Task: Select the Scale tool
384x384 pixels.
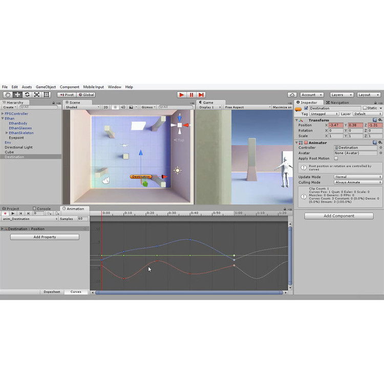Action: [37, 95]
